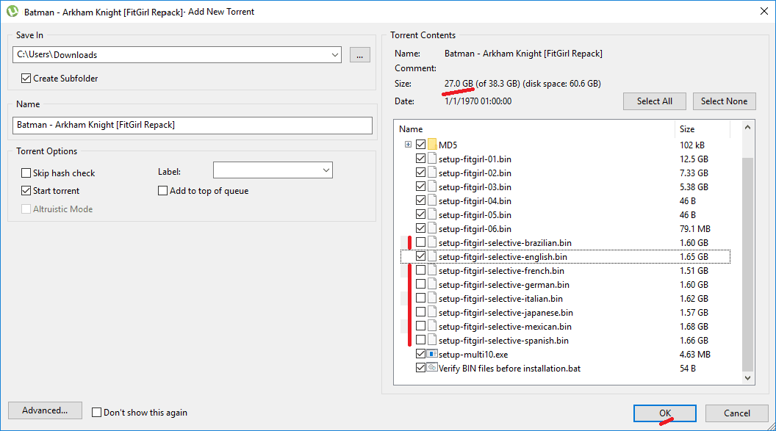Click the browse (...) folder button
Image resolution: width=776 pixels, height=431 pixels.
point(360,55)
